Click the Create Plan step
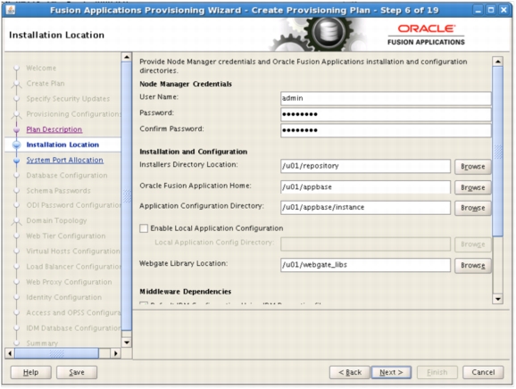Screen dimensions: 516x389 pyautogui.click(x=46, y=84)
